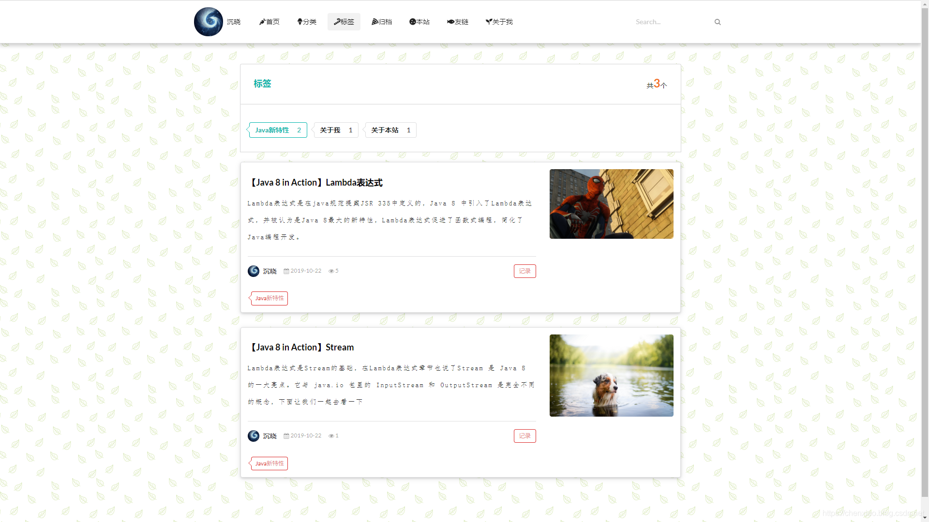
Task: Select the 关于本站 tag filter
Action: coord(390,130)
